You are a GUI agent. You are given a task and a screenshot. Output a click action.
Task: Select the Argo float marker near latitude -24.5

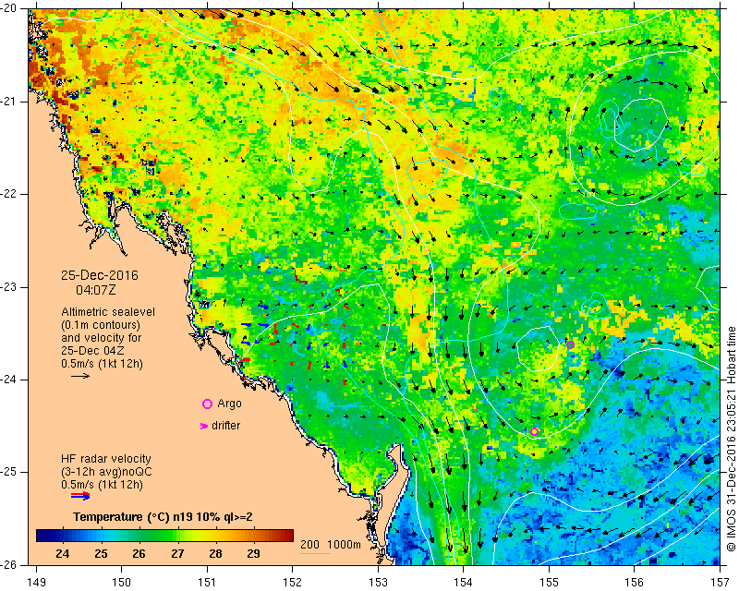pyautogui.click(x=535, y=431)
